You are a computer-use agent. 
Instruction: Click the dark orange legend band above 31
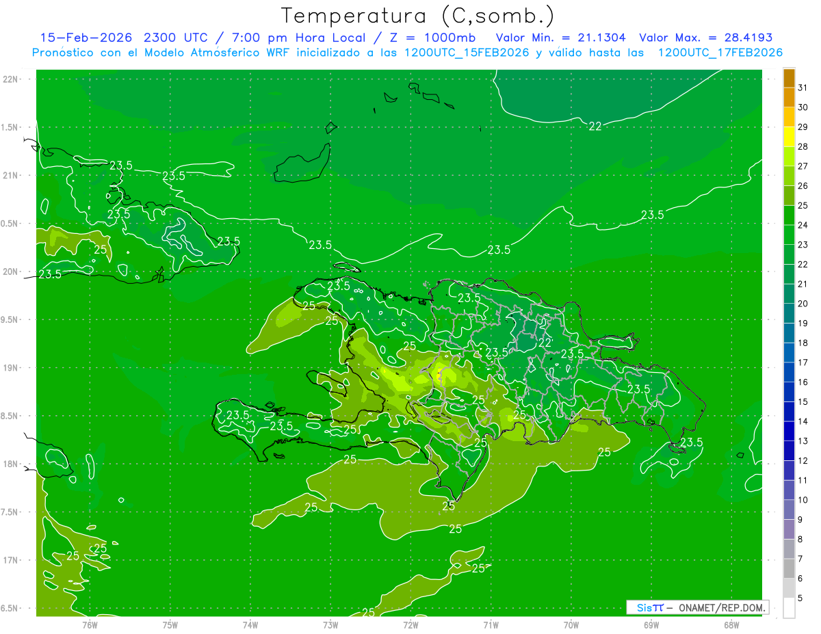[x=789, y=79]
